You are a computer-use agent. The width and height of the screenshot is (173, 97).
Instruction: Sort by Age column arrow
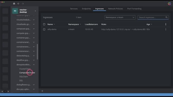151,25
